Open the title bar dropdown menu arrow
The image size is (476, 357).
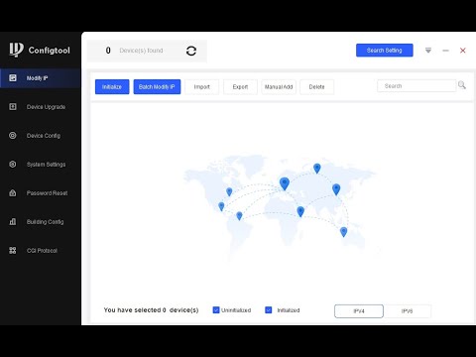pos(428,51)
